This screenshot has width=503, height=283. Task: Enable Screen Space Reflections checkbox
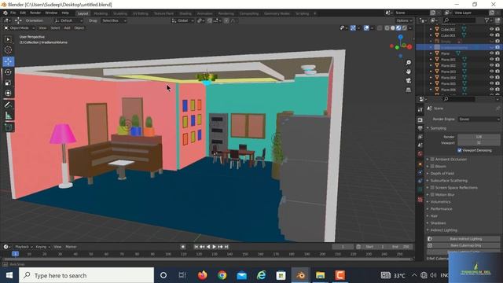click(432, 187)
